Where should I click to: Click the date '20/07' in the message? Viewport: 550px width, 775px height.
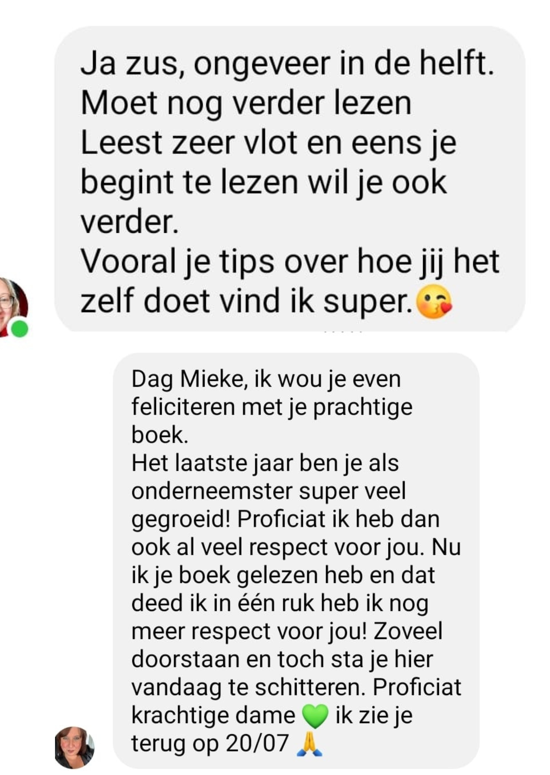click(x=257, y=743)
